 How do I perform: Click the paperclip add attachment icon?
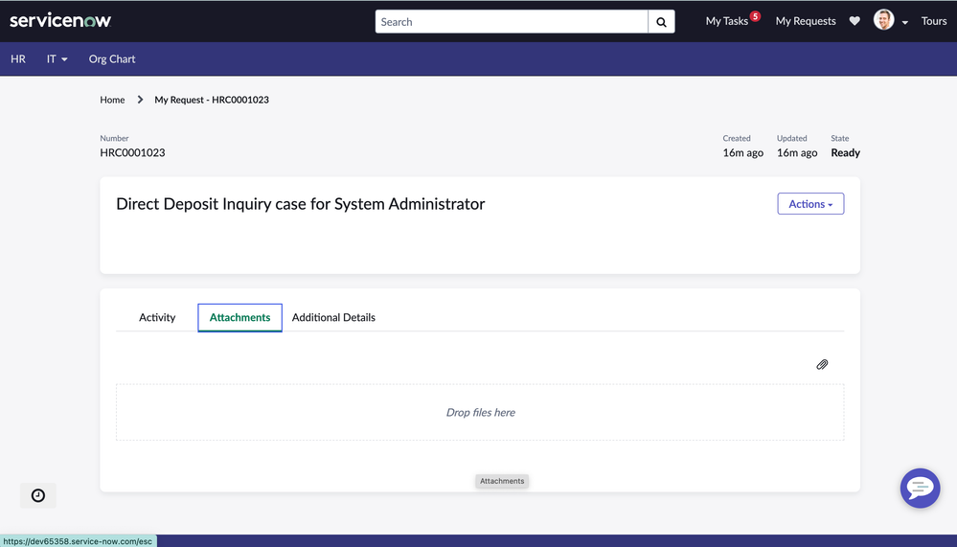coord(822,364)
